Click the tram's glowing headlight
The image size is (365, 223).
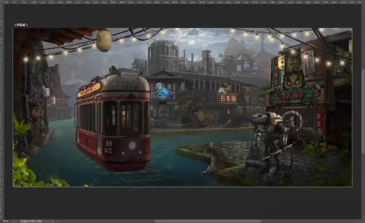132,146
